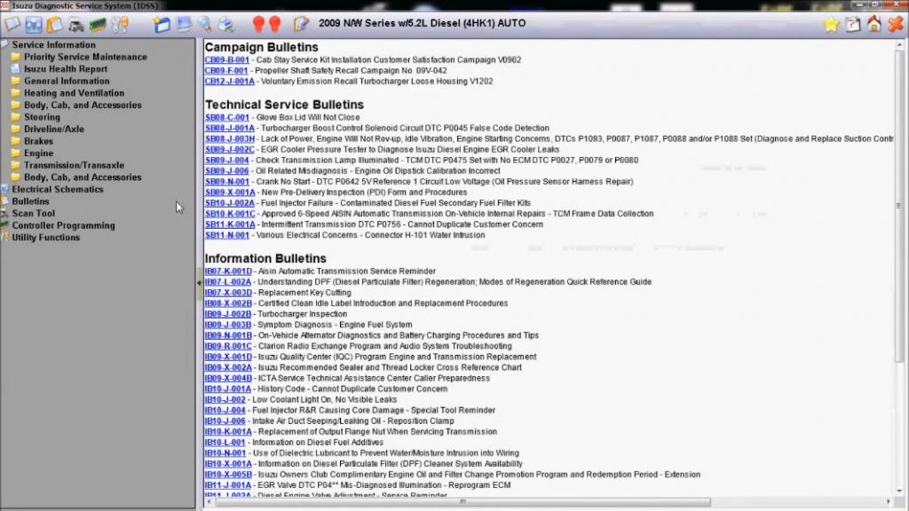Click the icon beside Isuzu Health Report
Viewport: 909px width, 511px height.
(16, 69)
